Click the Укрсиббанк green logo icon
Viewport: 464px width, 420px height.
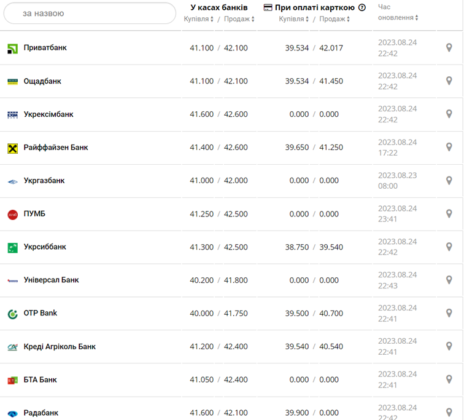[12, 248]
